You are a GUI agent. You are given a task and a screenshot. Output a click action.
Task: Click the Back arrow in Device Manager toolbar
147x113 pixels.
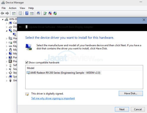pyautogui.click(x=2, y=13)
